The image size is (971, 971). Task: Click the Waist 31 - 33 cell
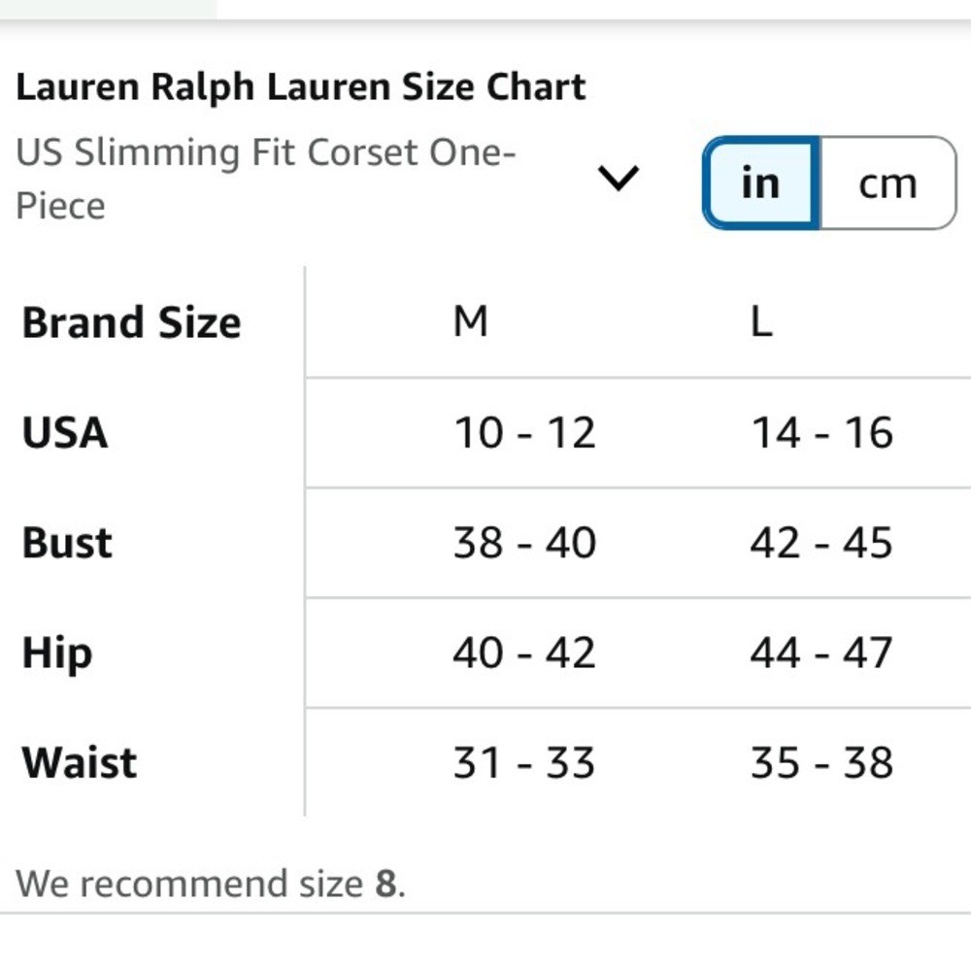[x=524, y=762]
